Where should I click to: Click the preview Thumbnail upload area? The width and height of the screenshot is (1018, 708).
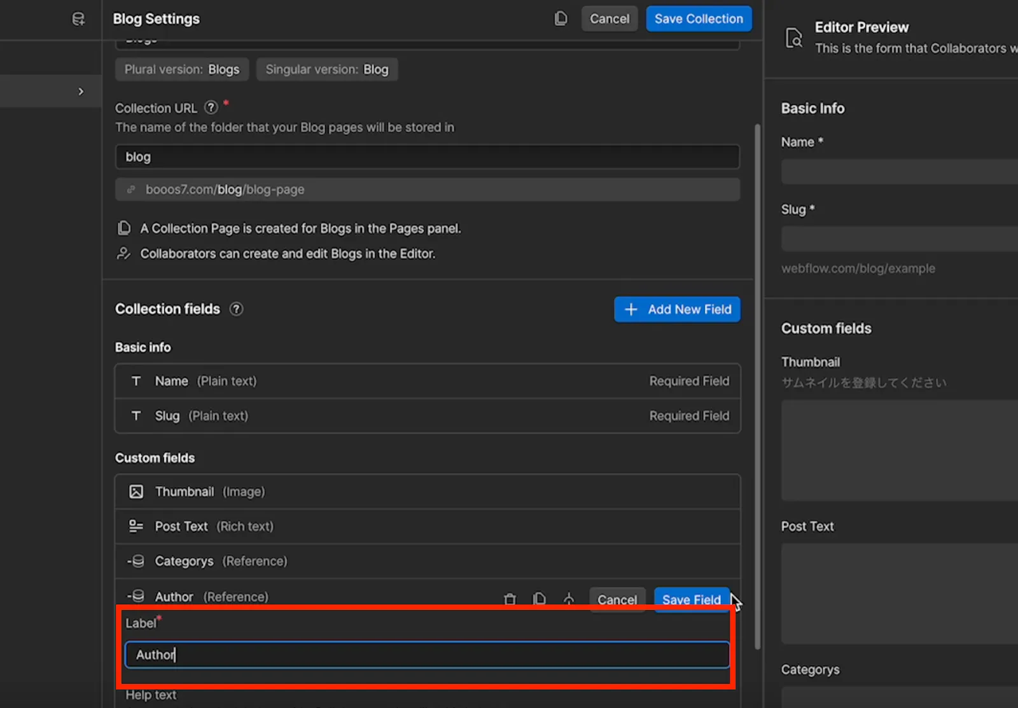[x=900, y=450]
